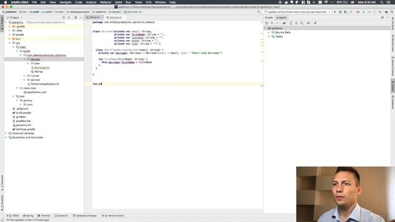Screen dimensions: 395x222
Task: Open Project panel settings gear
Action: (75, 18)
